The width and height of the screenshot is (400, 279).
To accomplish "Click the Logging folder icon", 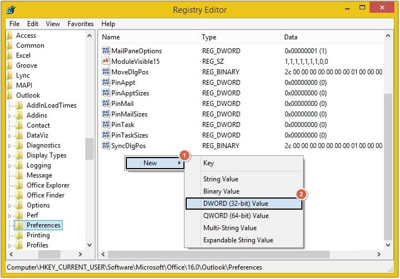I will (19, 165).
